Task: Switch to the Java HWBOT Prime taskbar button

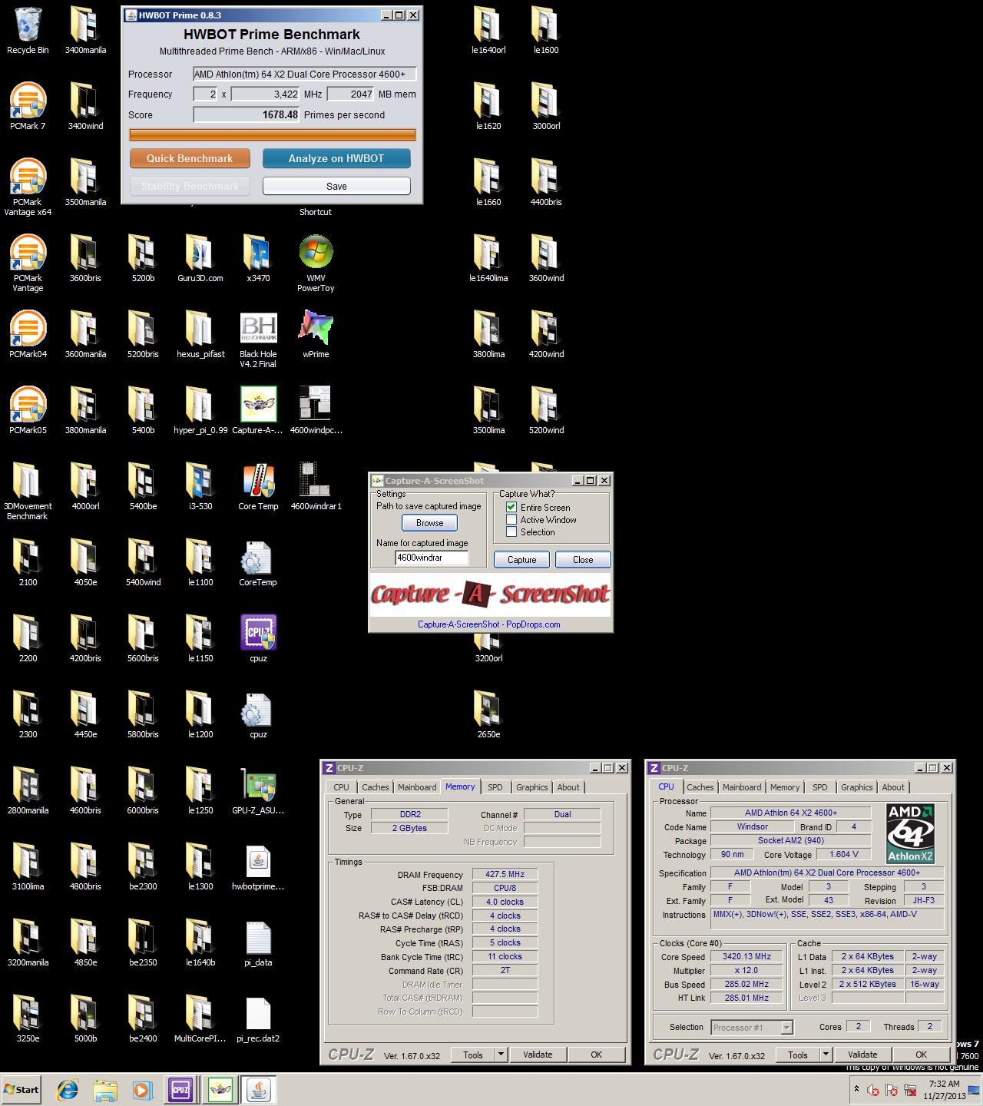Action: click(260, 1090)
